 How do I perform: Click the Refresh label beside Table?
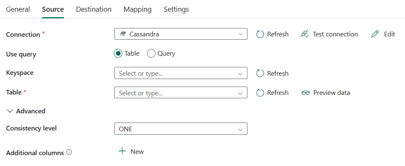tap(278, 92)
